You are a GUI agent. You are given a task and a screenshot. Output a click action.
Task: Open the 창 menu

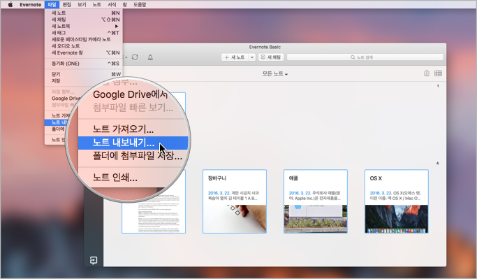click(x=125, y=5)
